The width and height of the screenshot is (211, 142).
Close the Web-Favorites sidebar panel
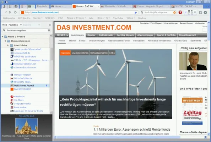click(50, 25)
